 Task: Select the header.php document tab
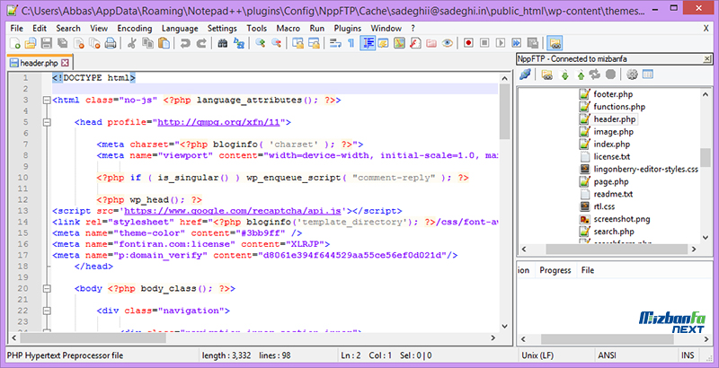40,63
